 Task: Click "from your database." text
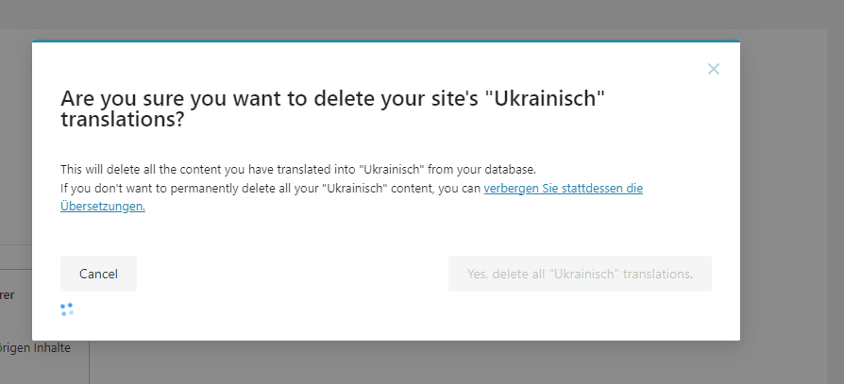[x=481, y=170]
